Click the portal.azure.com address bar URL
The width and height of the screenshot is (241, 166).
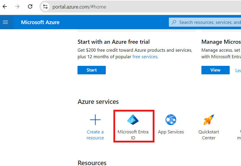click(79, 7)
